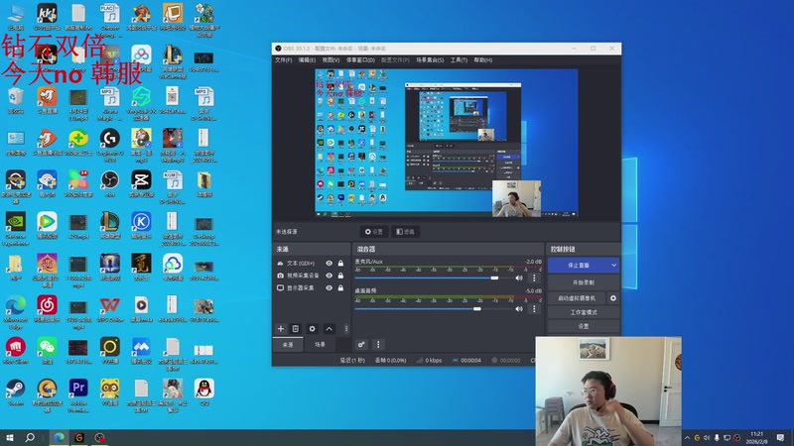The image size is (794, 446).
Task: Open the 帮助(H) menu in OBS
Action: tap(483, 59)
